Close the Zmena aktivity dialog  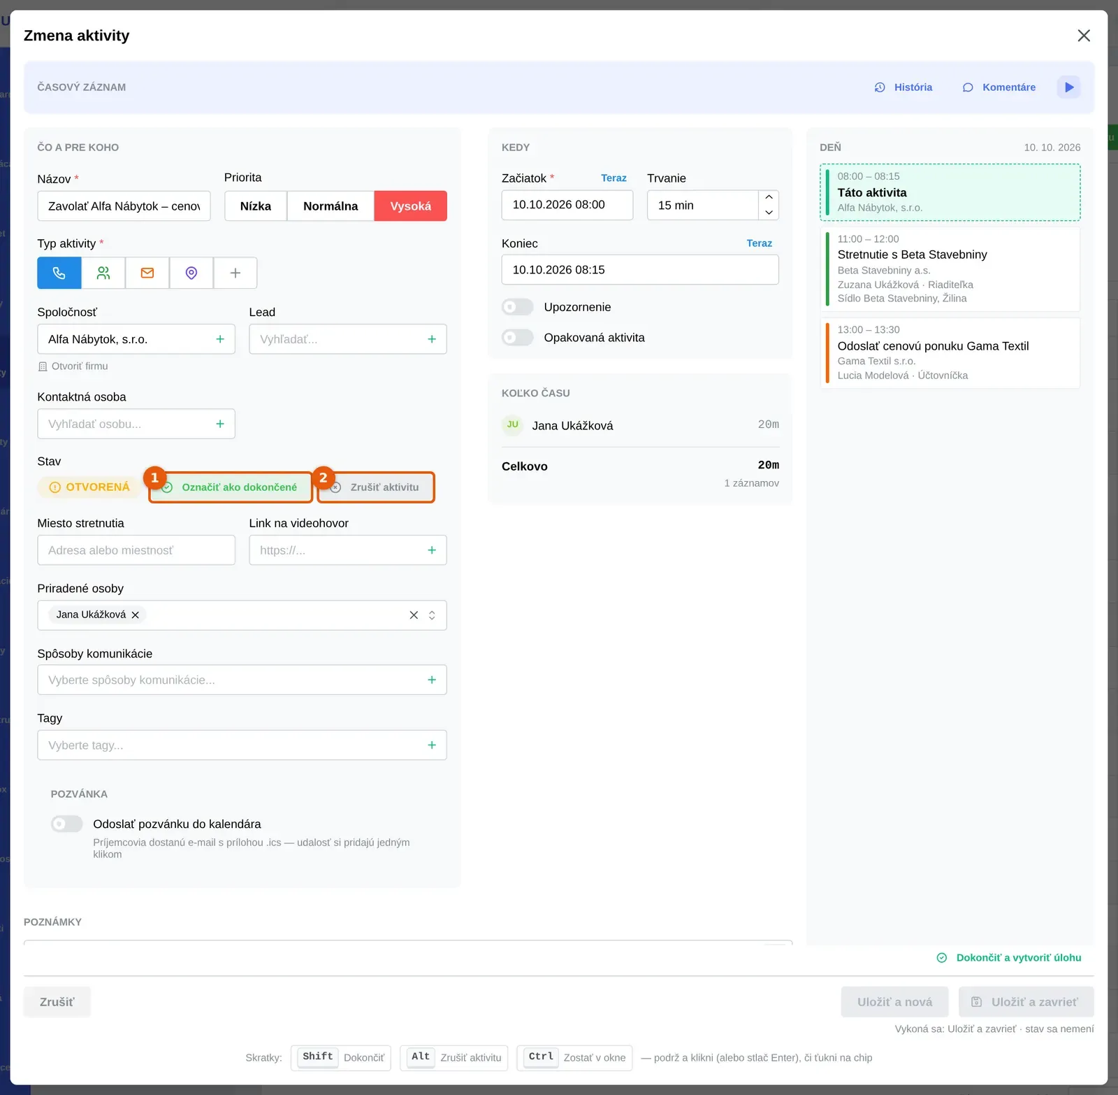click(x=1084, y=36)
